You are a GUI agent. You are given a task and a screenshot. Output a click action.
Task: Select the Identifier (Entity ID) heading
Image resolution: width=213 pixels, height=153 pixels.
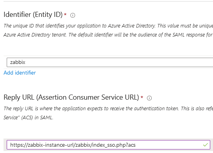point(33,15)
